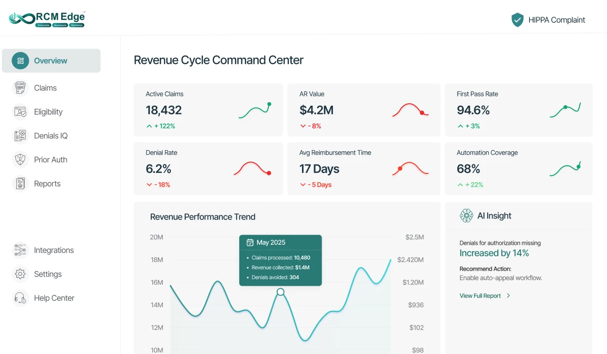Screen dimensions: 607x354
Task: Click the First Pass Rate value 94.6%
Action: (473, 110)
